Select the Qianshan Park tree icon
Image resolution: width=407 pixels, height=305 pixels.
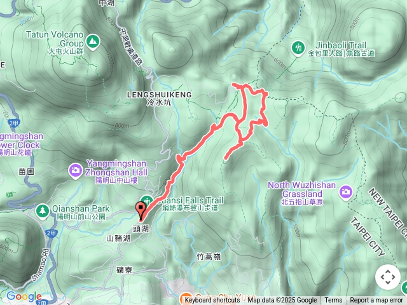coord(43,211)
